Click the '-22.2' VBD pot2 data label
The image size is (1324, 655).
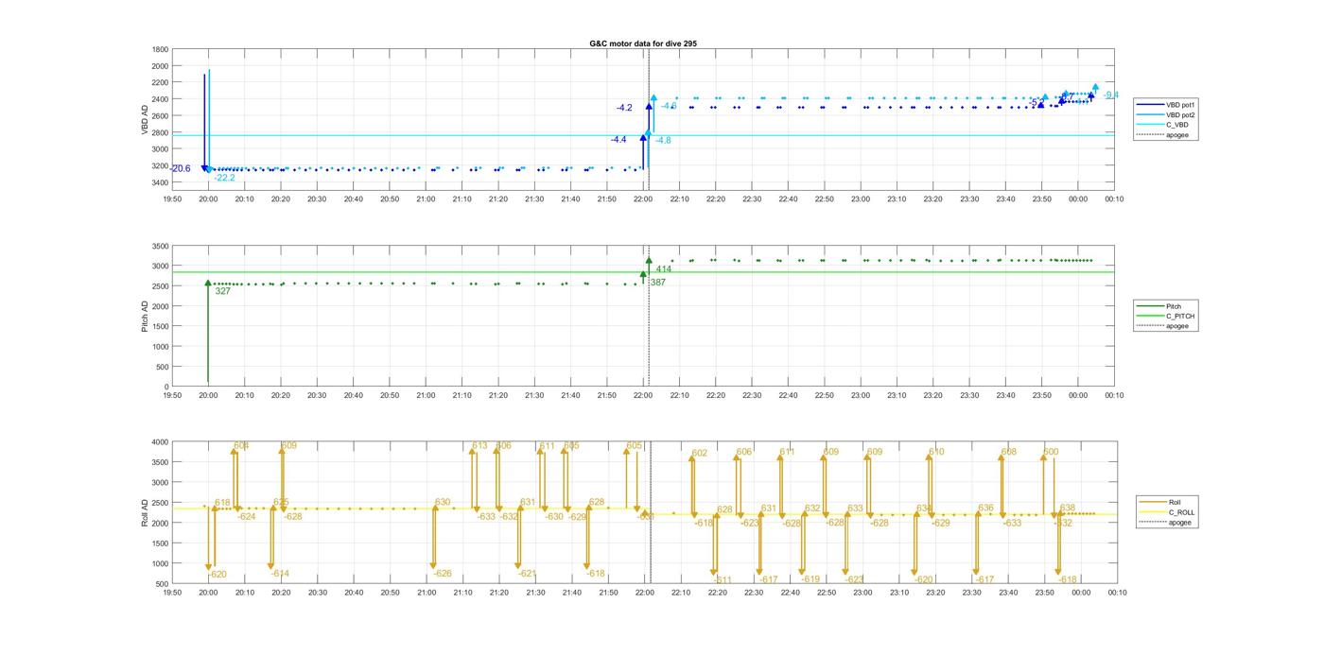click(224, 178)
